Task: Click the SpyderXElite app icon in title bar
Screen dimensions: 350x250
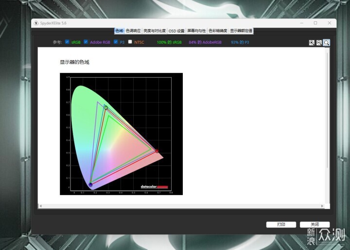Action: (x=36, y=23)
